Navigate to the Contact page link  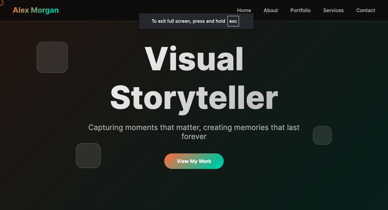coord(366,10)
